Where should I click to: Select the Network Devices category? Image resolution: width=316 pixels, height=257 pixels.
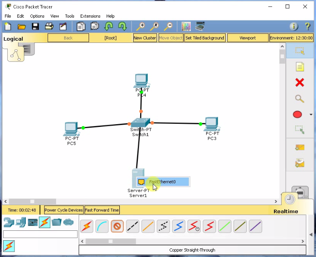(x=9, y=222)
